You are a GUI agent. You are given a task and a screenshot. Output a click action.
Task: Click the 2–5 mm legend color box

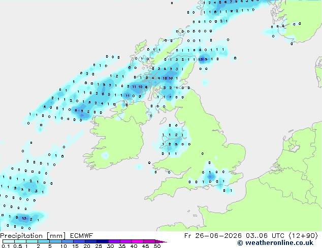44,241
